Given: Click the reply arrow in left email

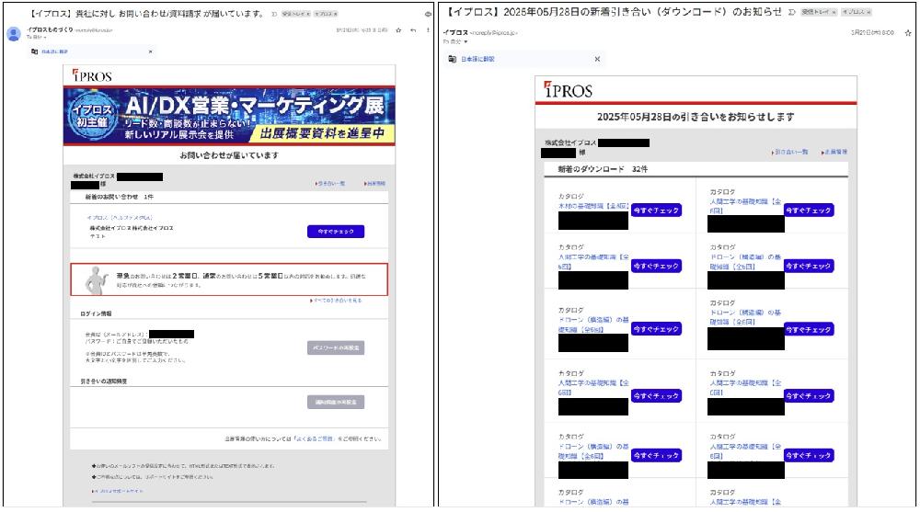Looking at the screenshot, I should pyautogui.click(x=413, y=30).
